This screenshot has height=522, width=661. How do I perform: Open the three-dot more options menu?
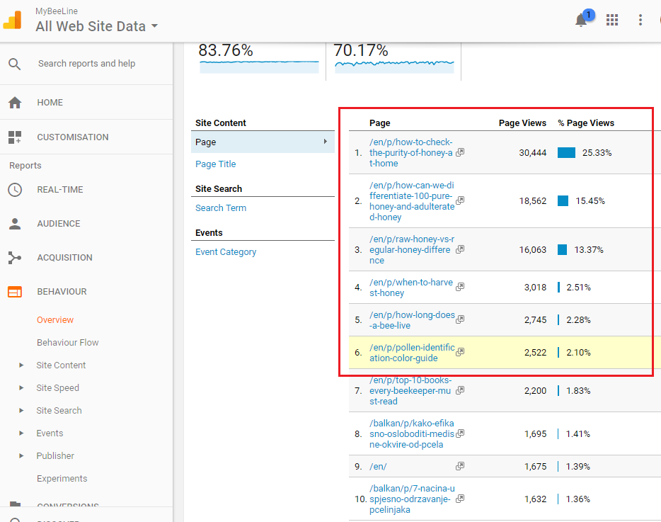click(640, 20)
